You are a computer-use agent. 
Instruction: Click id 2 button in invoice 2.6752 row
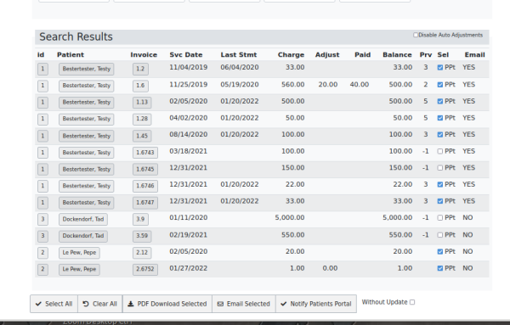[x=42, y=269]
